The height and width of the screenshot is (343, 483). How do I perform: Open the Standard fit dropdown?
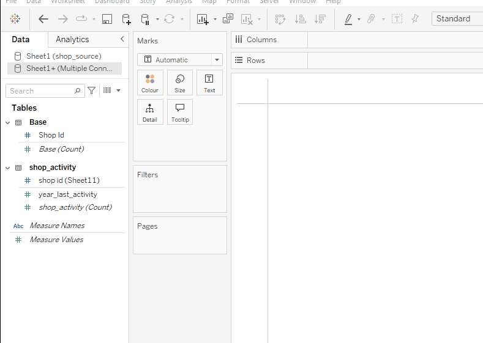pos(456,19)
